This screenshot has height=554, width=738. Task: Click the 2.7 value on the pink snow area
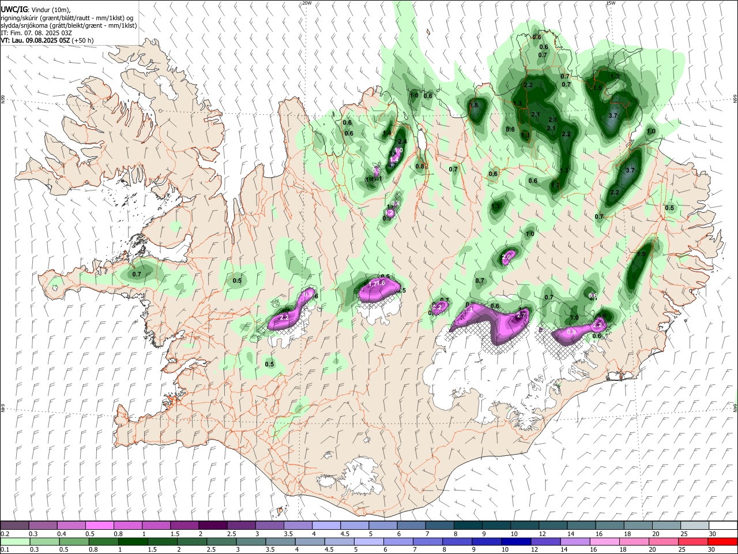[521, 315]
